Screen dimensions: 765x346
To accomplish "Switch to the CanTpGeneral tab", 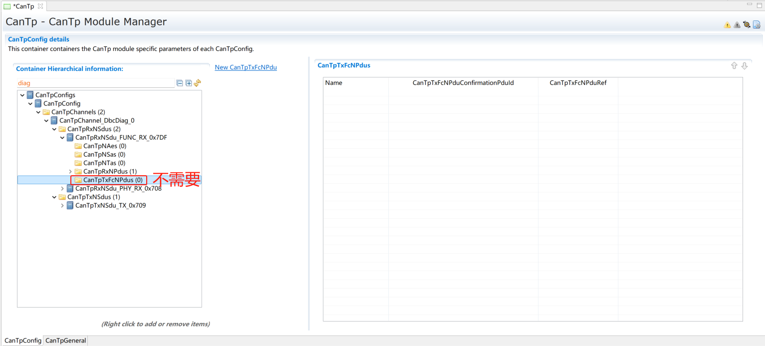I will click(65, 341).
